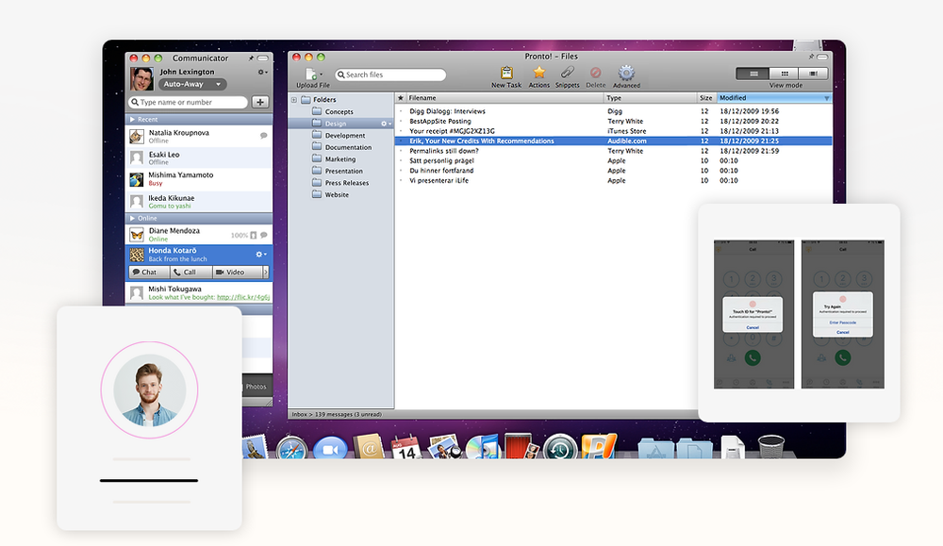The height and width of the screenshot is (546, 943).
Task: Click the Upload File toolbar icon
Action: tap(311, 74)
